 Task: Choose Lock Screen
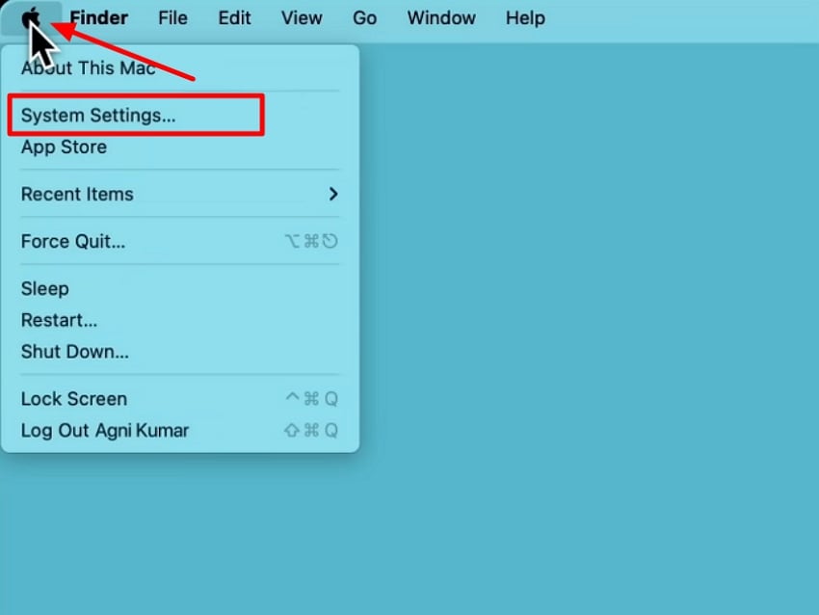click(x=180, y=399)
